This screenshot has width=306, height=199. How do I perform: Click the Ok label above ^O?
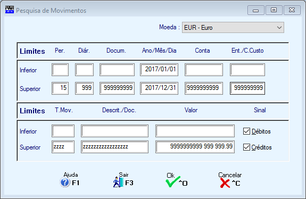point(171,176)
